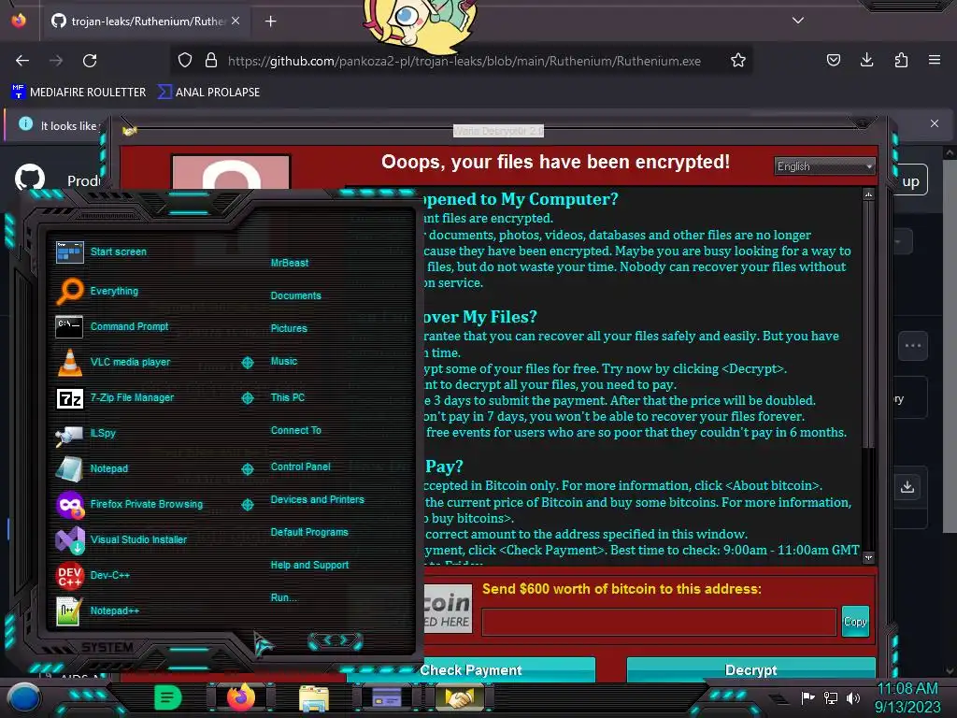957x718 pixels.
Task: List all tabs with chevron
Action: tap(798, 21)
